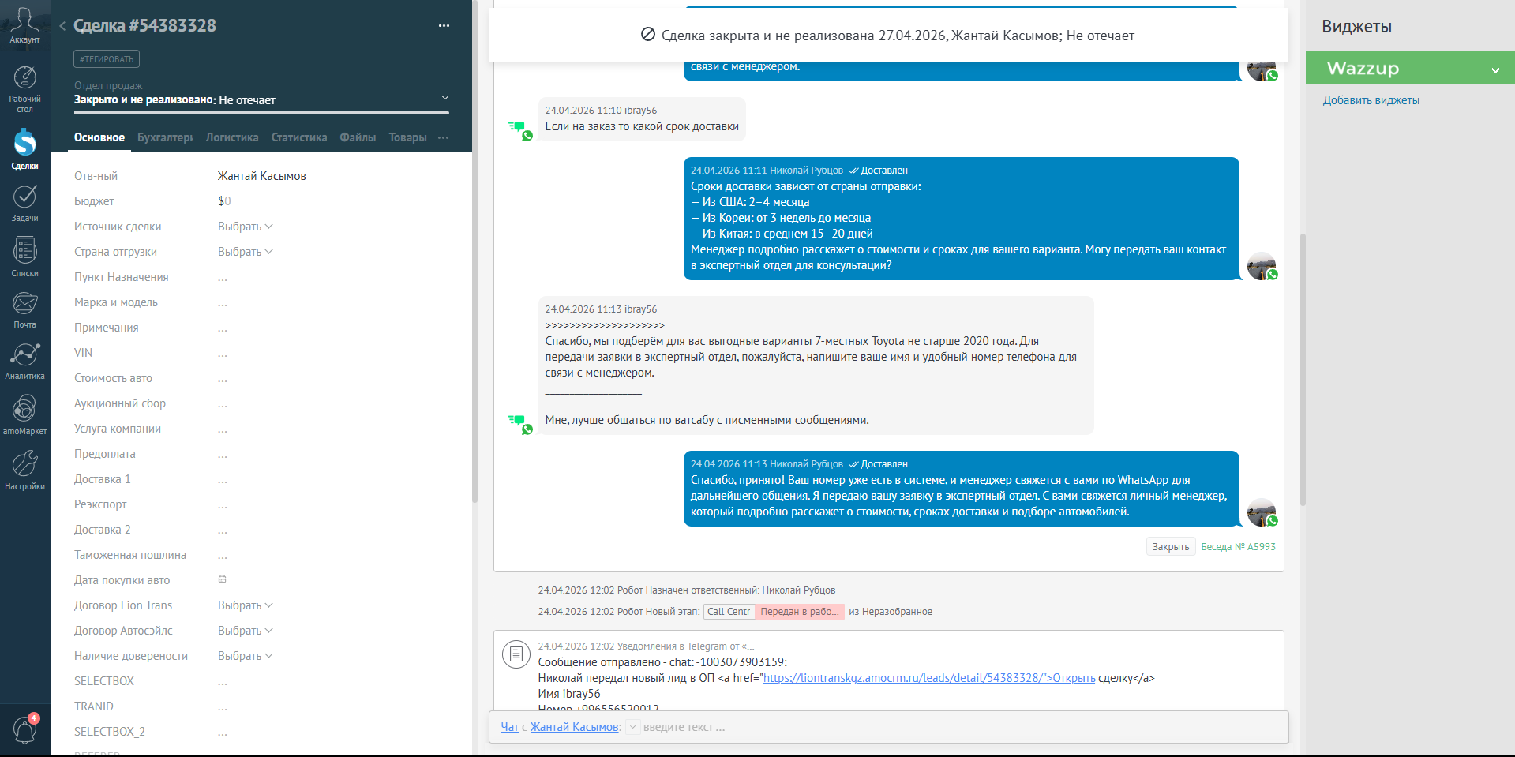Click the #ТЕГИРОВАТЬ tag button
1515x757 pixels.
pos(107,59)
